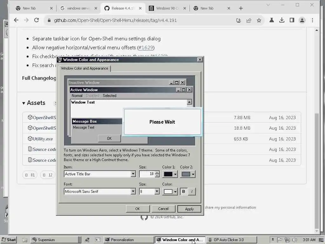Viewport: 325px width, 244px height.
Task: Open OP Auto Clicker 3.0 from taskbar
Action: click(x=231, y=240)
